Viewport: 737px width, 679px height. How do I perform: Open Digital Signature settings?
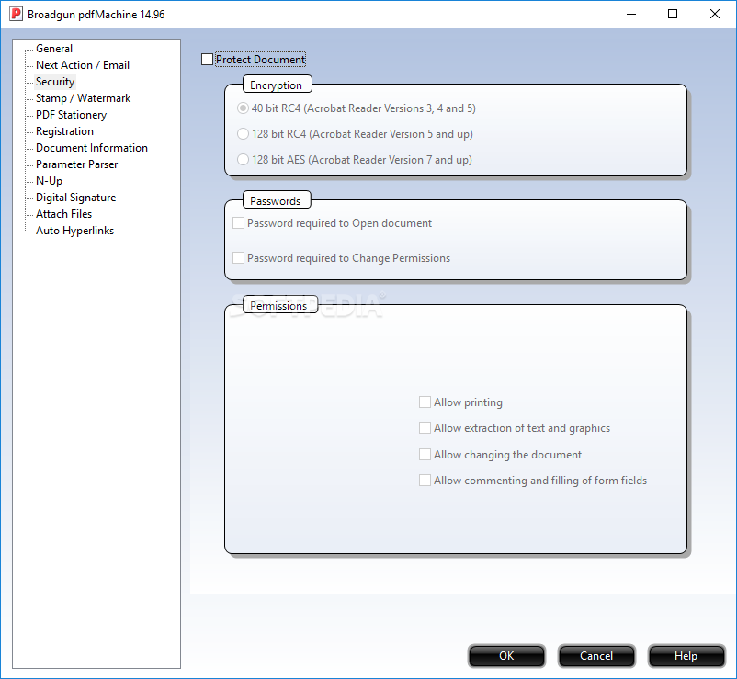75,198
